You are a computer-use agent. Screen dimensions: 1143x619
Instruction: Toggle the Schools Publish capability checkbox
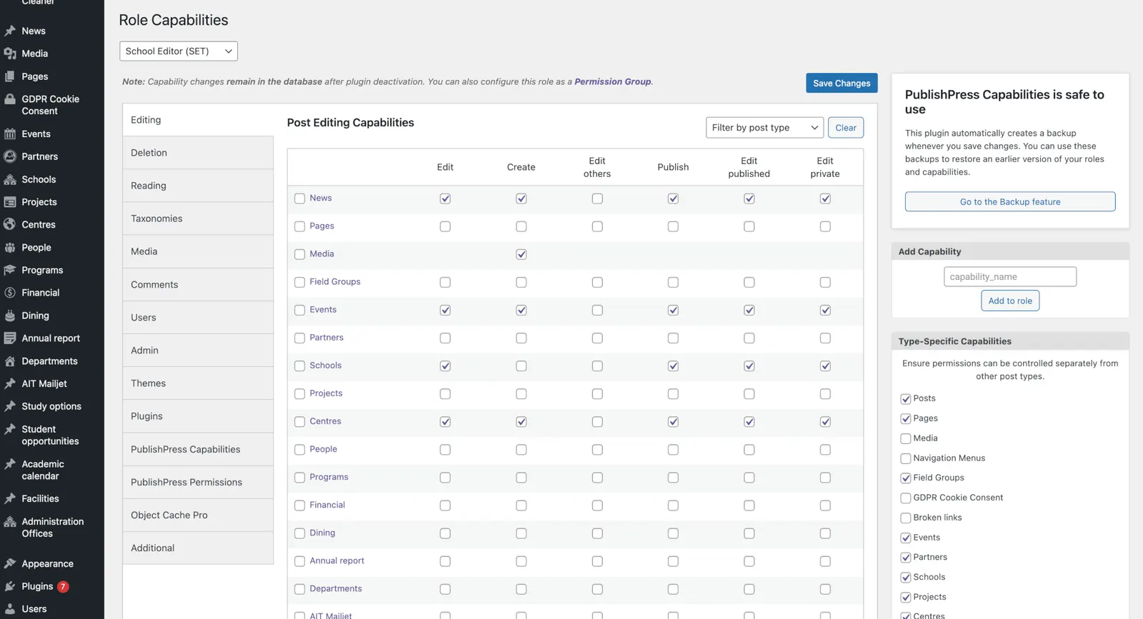pyautogui.click(x=673, y=366)
